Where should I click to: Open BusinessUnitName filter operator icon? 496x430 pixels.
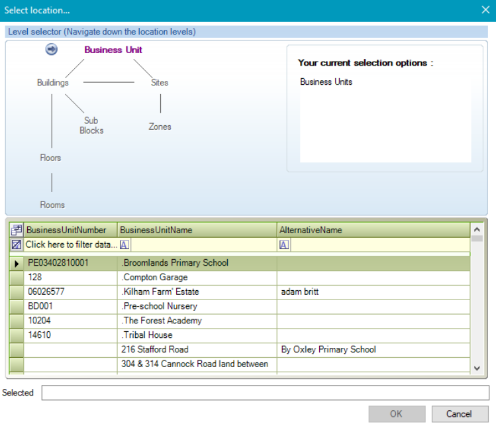(x=124, y=244)
